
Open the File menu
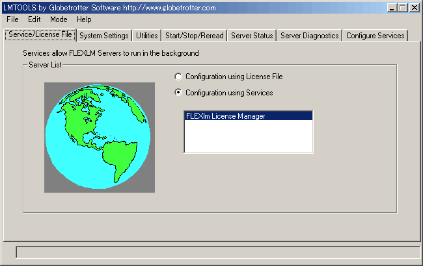pos(12,19)
